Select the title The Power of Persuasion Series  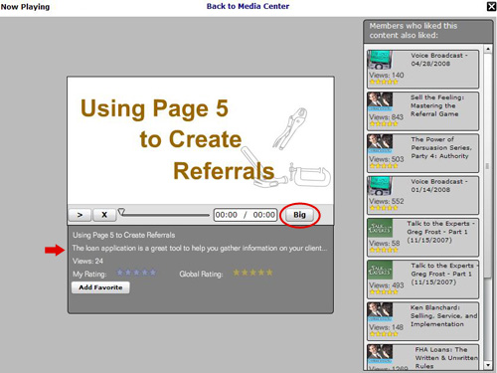tap(441, 147)
